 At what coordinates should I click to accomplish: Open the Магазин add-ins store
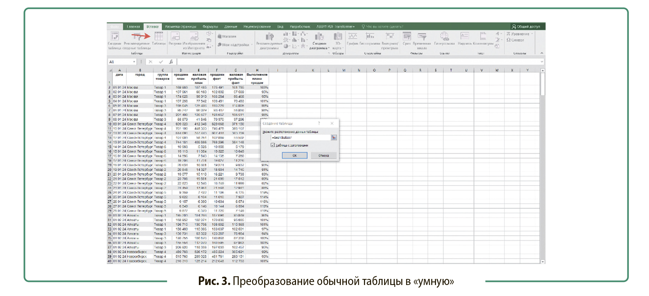tap(227, 36)
